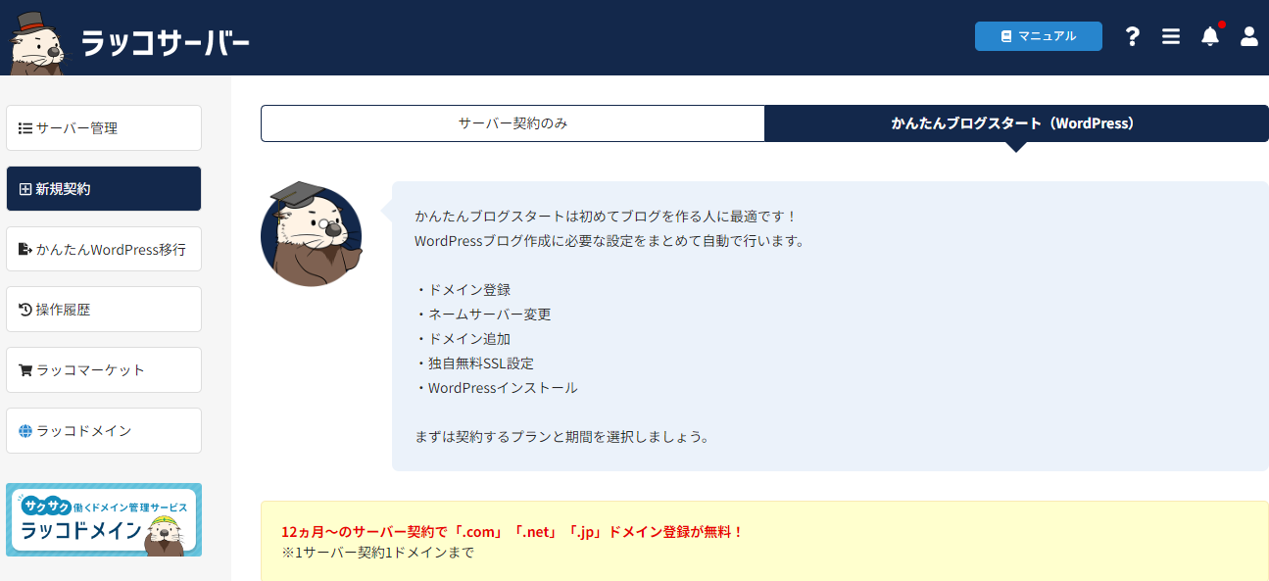This screenshot has height=581, width=1269.
Task: Open ラッコマーケット from the sidebar
Action: 104,370
